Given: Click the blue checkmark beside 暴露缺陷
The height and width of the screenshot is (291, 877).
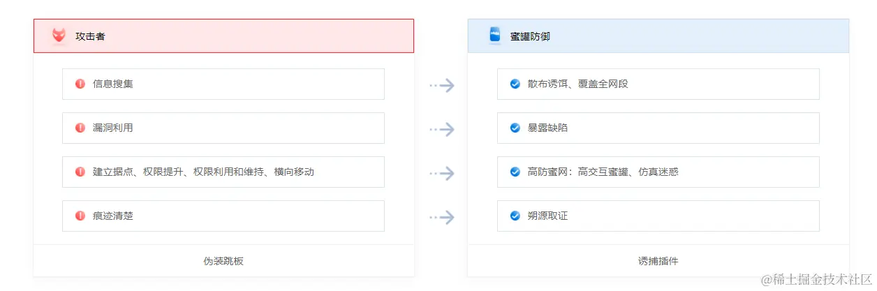Looking at the screenshot, I should click(515, 128).
